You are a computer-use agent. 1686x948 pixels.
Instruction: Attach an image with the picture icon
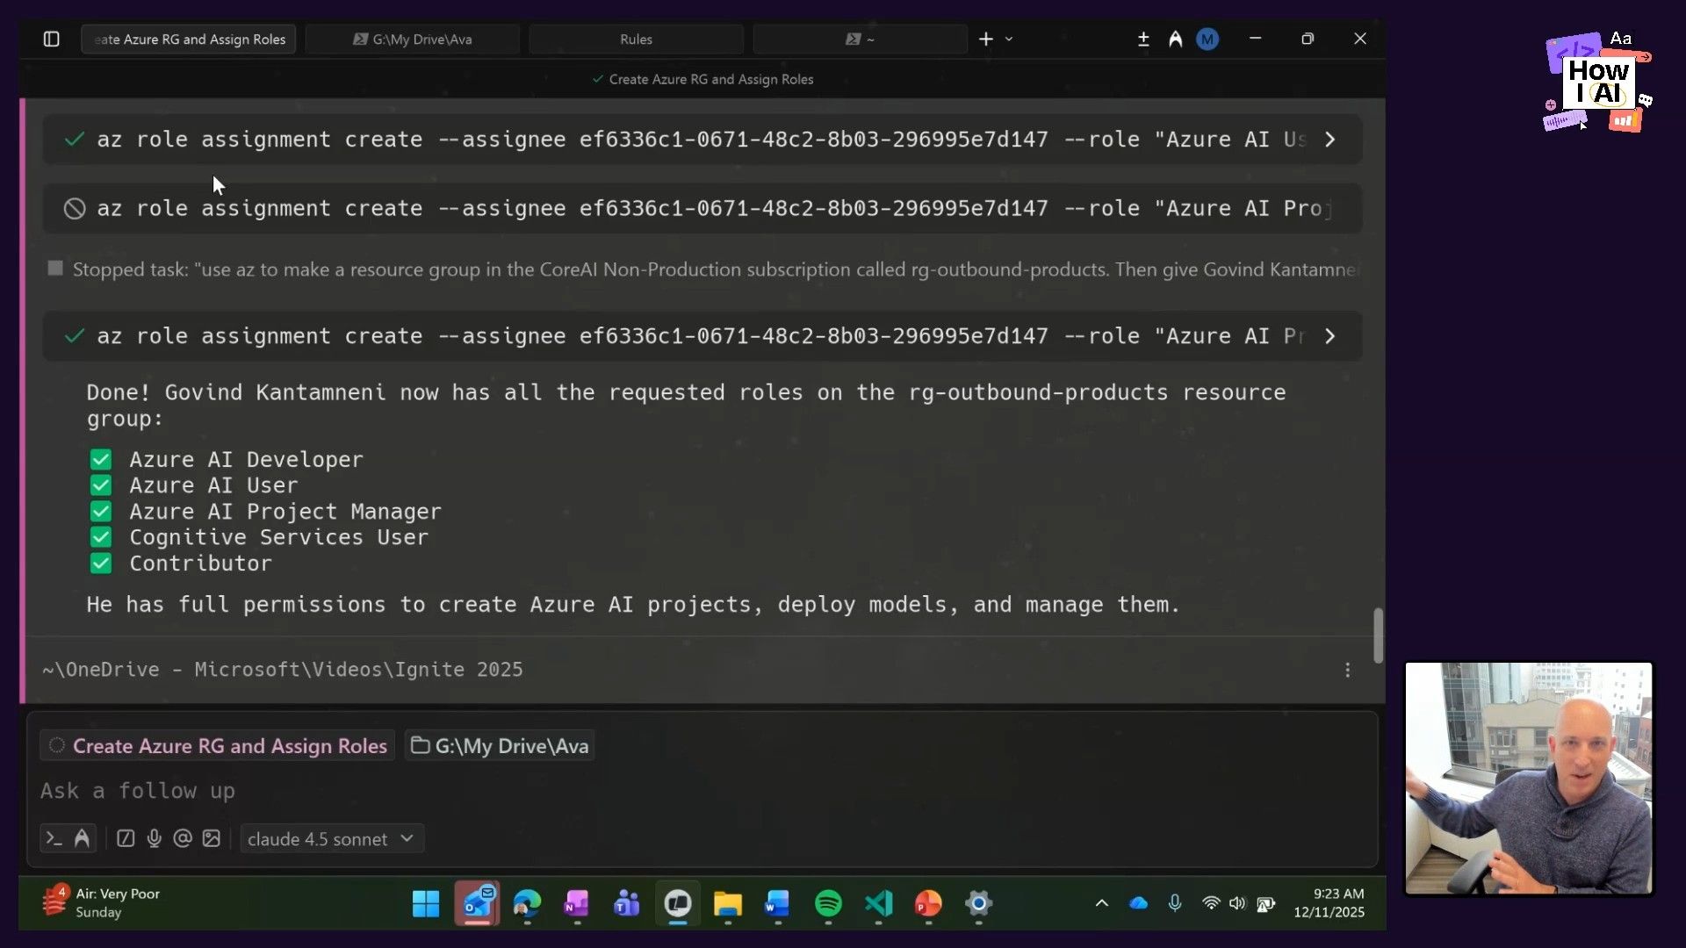tap(212, 839)
